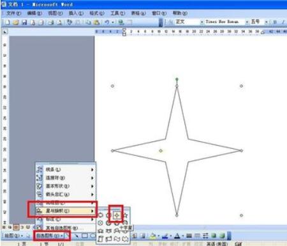
Task: Select the 4-point star (十字星) shape
Action: click(x=117, y=215)
